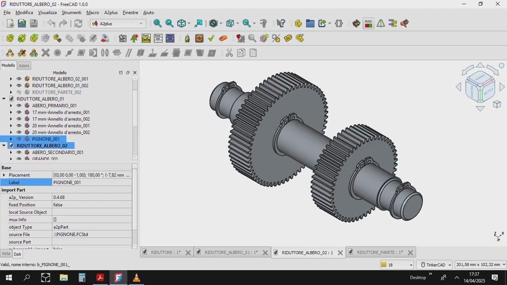
Task: Hide ABERO_SECONDARIO_001 with its eye icon
Action: (x=19, y=152)
